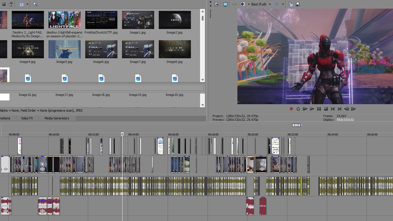Click lower media pane scrollbar down arrow
The height and width of the screenshot is (221, 393).
tap(203, 105)
